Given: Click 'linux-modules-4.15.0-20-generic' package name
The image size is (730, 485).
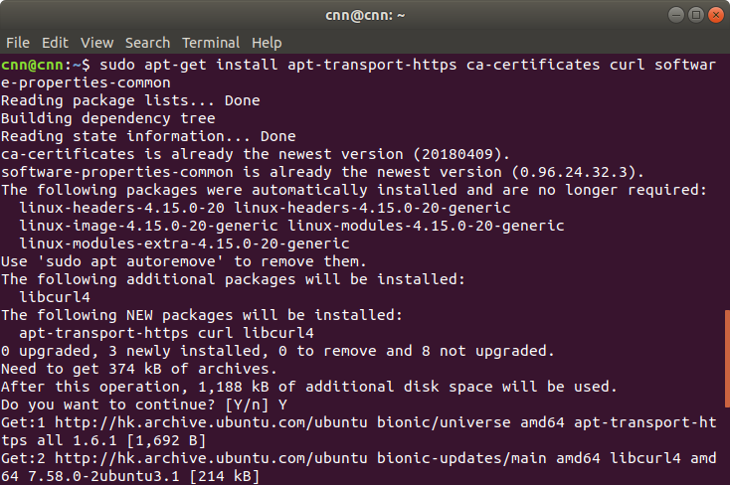Looking at the screenshot, I should point(426,226).
